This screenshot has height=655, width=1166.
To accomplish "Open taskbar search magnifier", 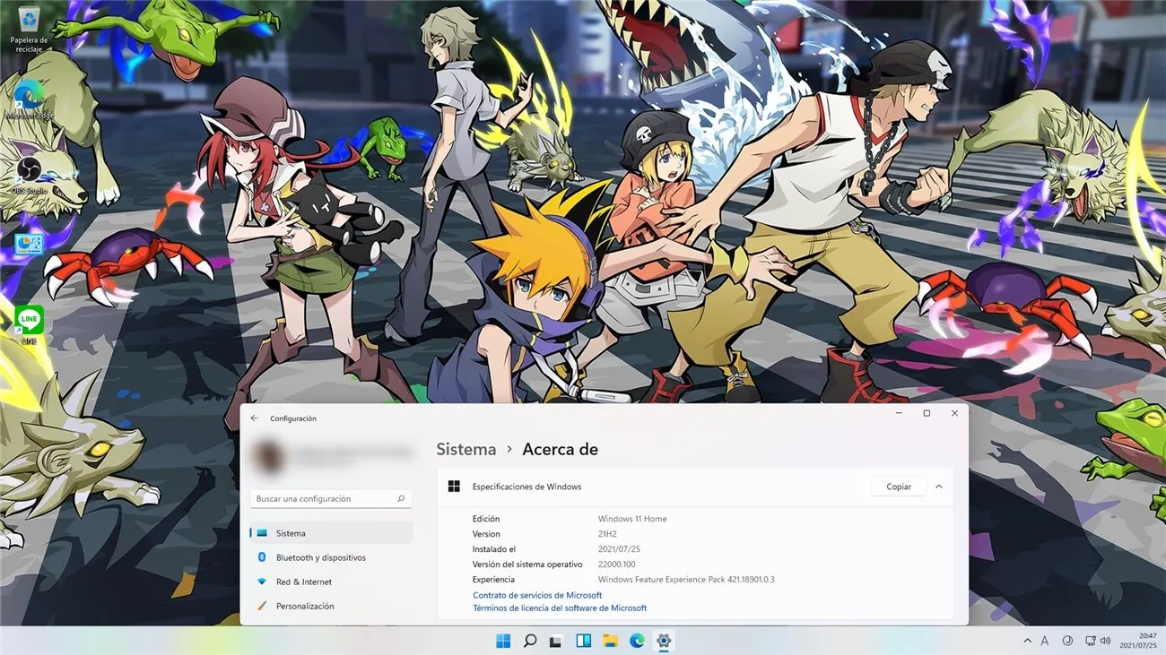I will pyautogui.click(x=530, y=641).
